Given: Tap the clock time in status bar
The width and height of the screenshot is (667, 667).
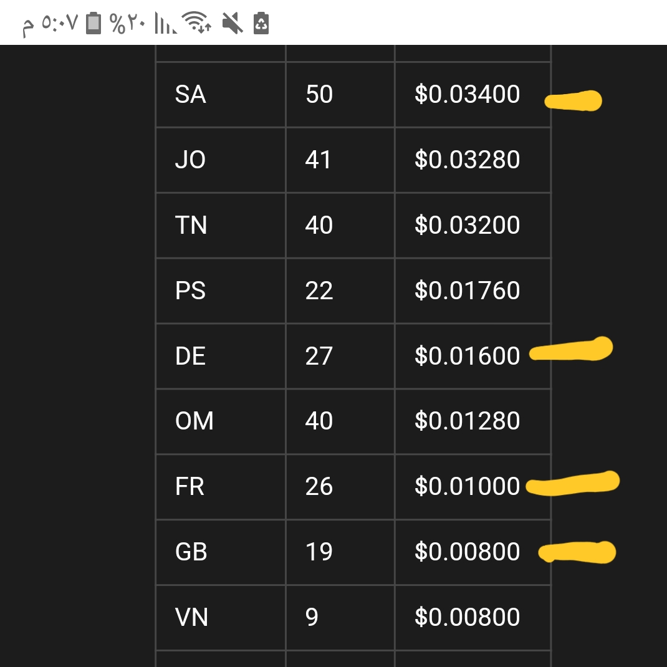Looking at the screenshot, I should click(50, 24).
